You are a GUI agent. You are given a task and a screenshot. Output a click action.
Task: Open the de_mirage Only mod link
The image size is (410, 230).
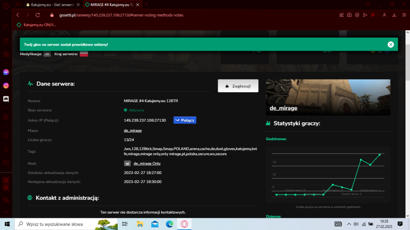click(147, 163)
